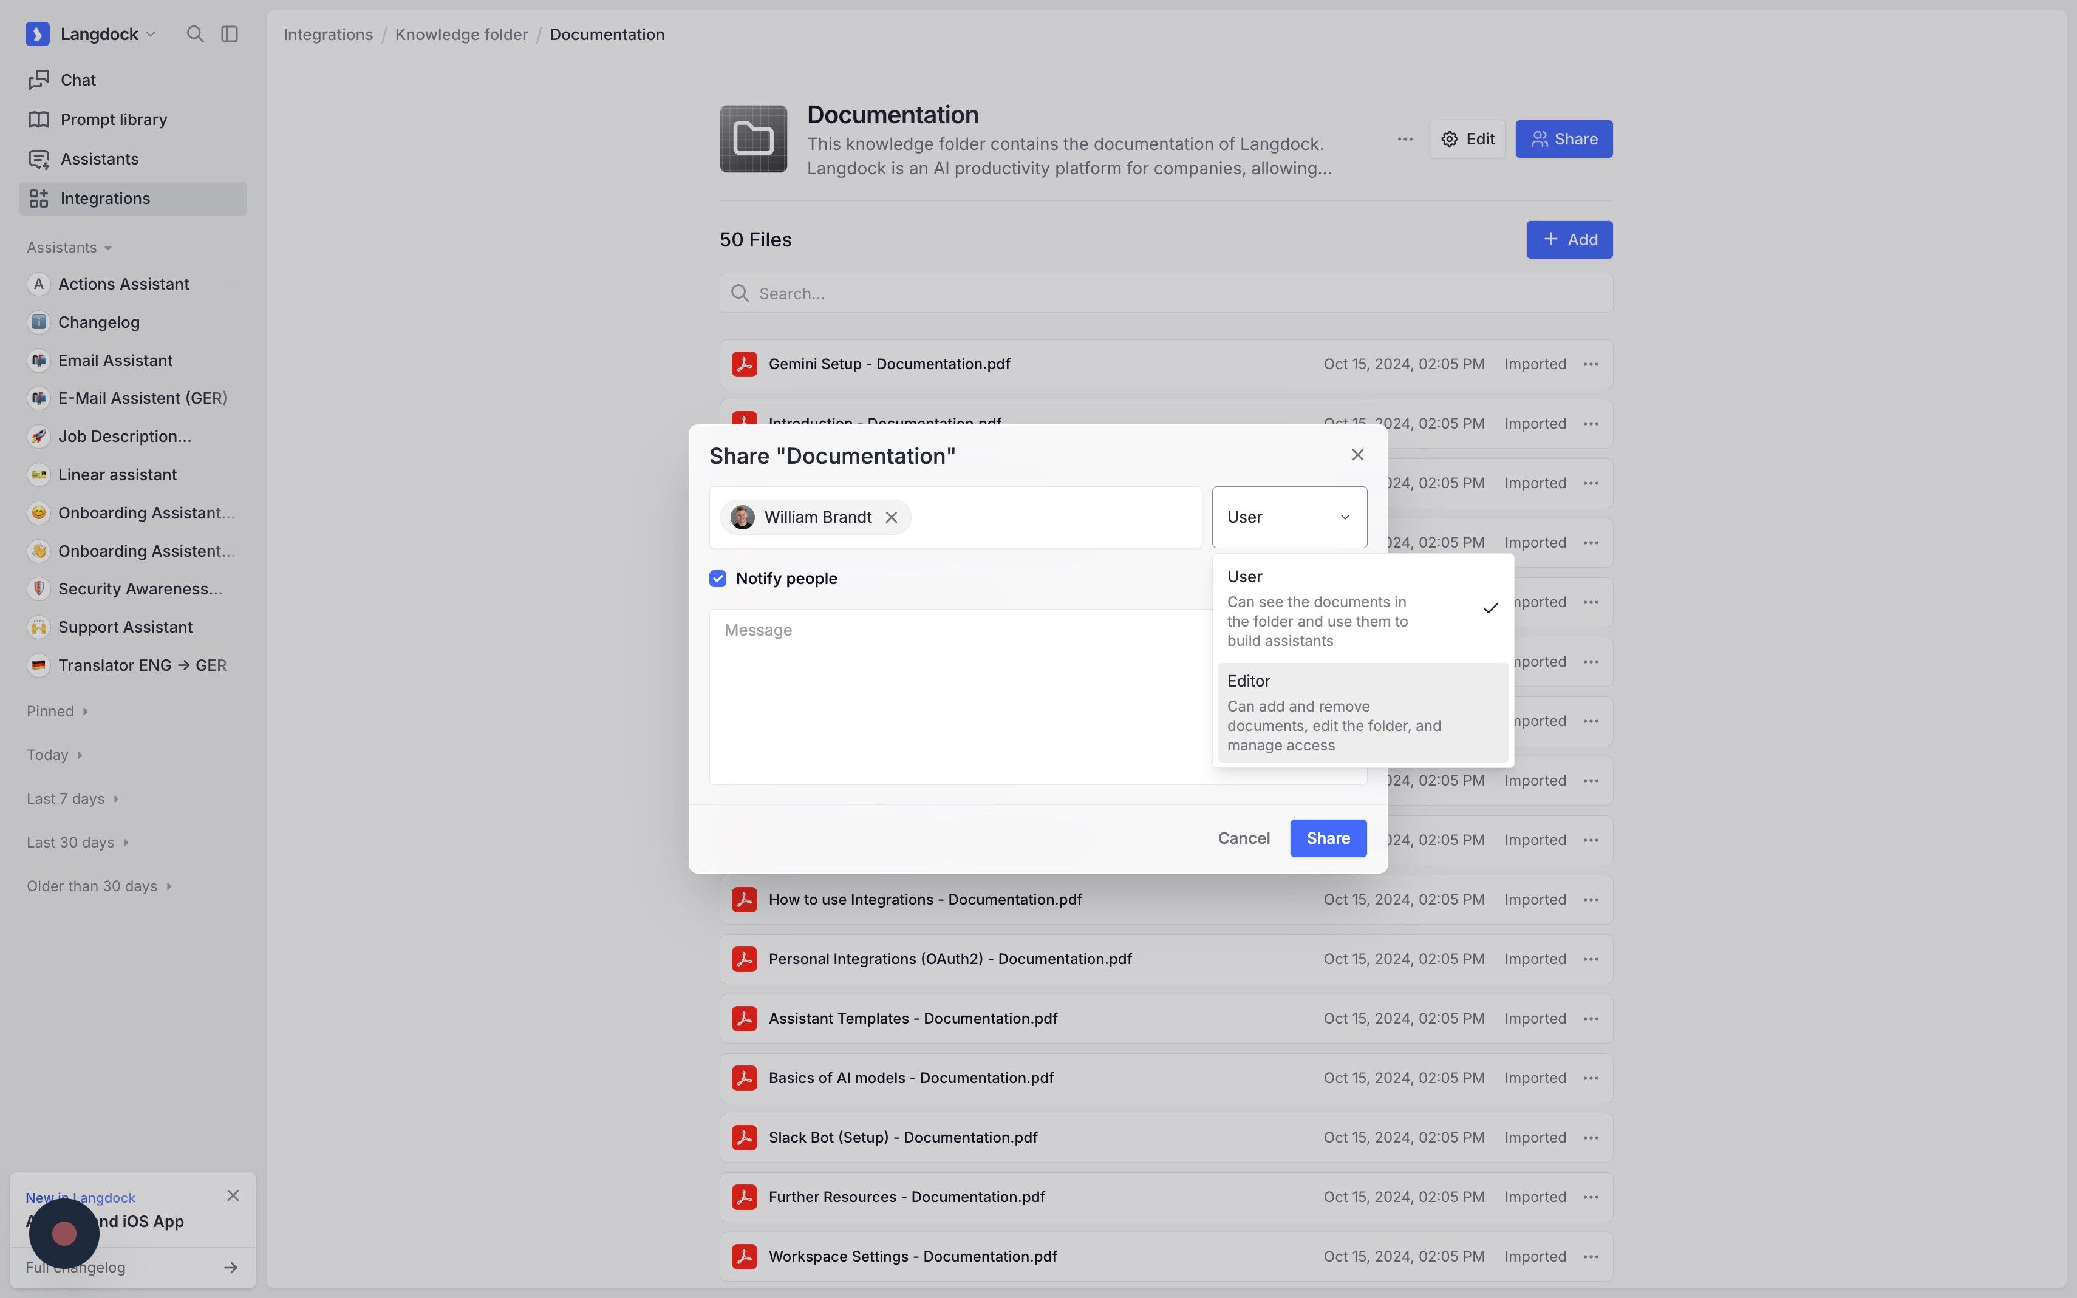Open the Prompt library
Screen dimensions: 2077x1298
pos(114,120)
